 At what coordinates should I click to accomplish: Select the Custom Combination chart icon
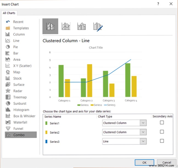(x=98, y=27)
